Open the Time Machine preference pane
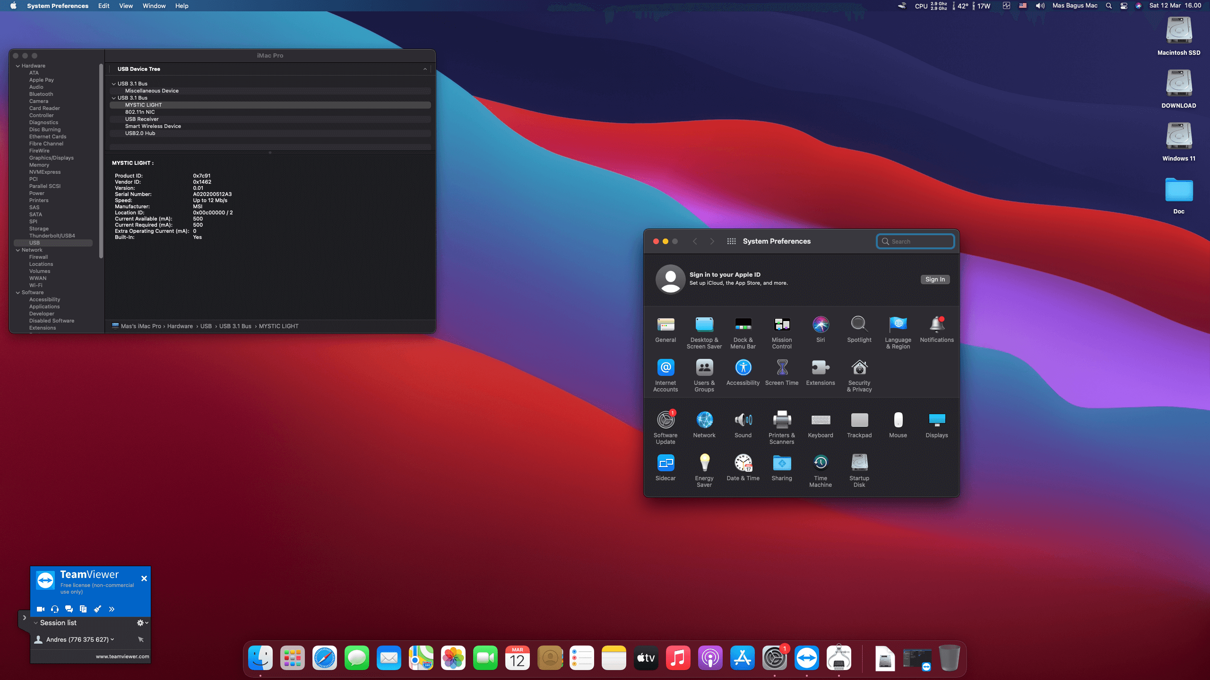This screenshot has height=680, width=1210. 820,463
